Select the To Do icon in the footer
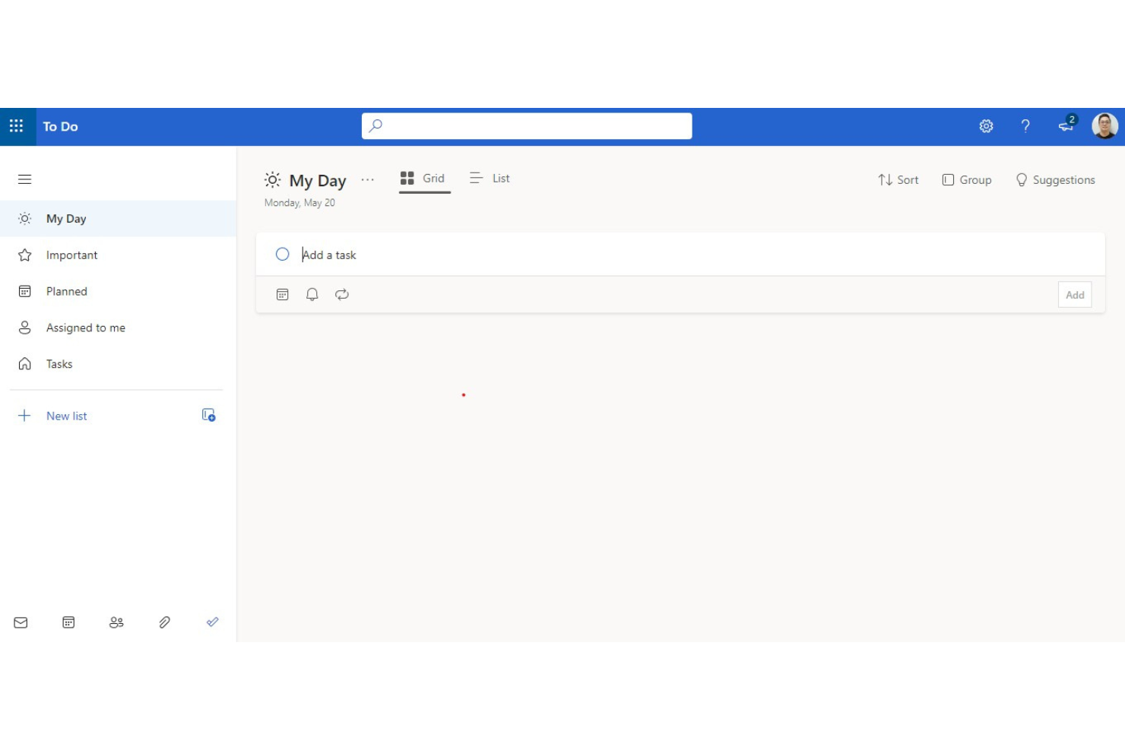1125x750 pixels. pyautogui.click(x=212, y=622)
